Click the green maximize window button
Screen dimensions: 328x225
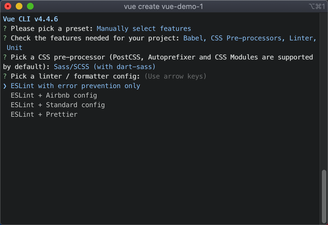(30, 6)
